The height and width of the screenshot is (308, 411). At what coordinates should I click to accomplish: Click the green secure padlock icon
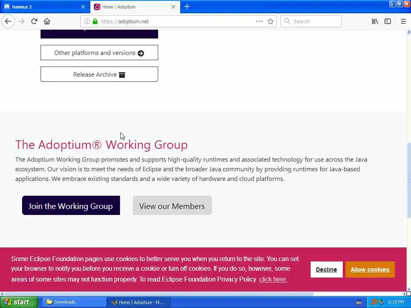(x=95, y=22)
